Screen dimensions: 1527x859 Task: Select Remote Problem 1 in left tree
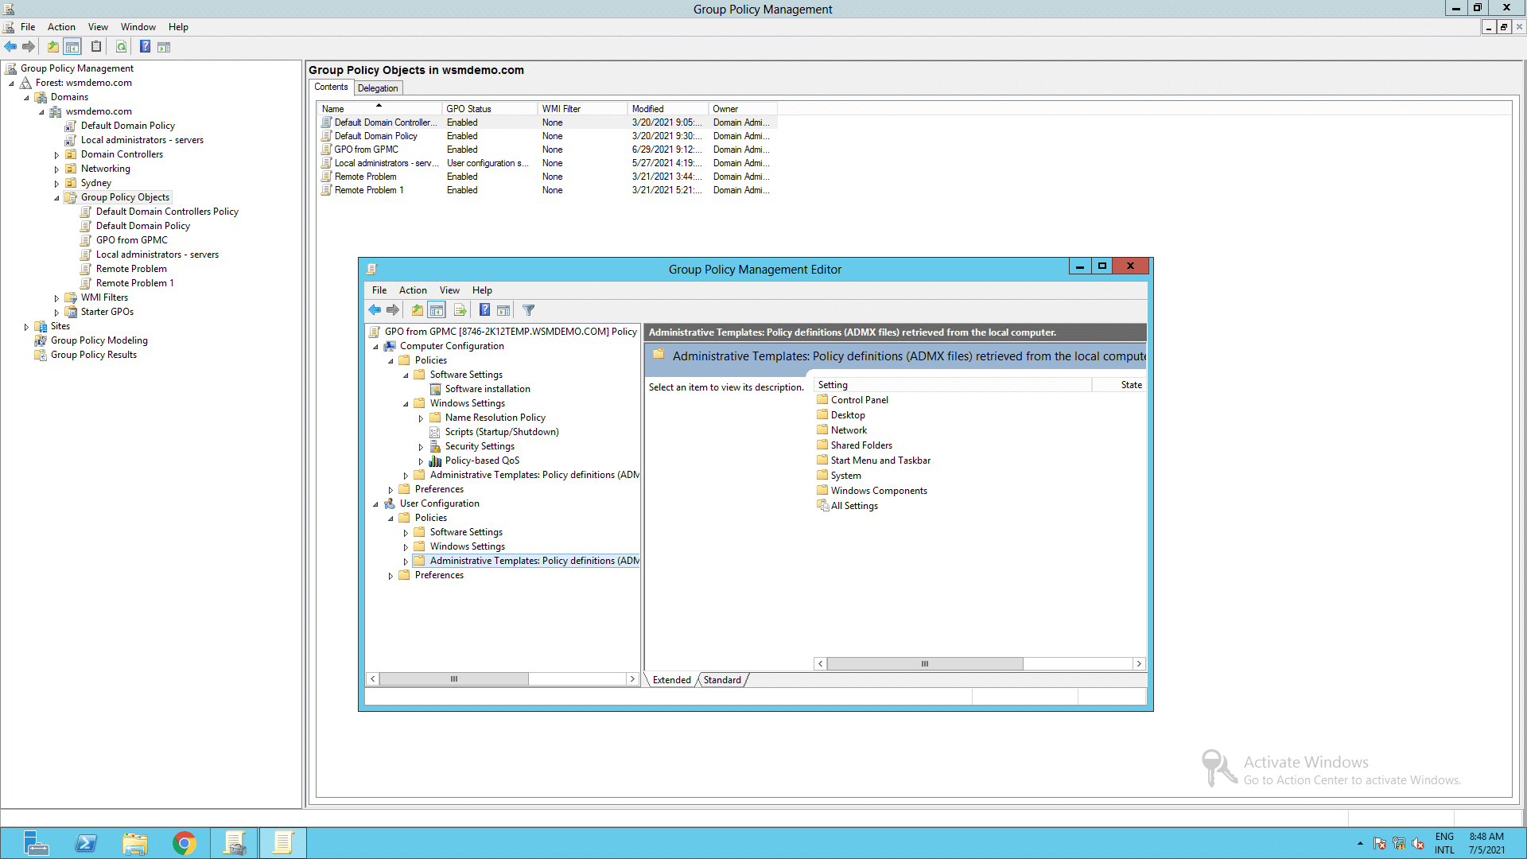(134, 283)
